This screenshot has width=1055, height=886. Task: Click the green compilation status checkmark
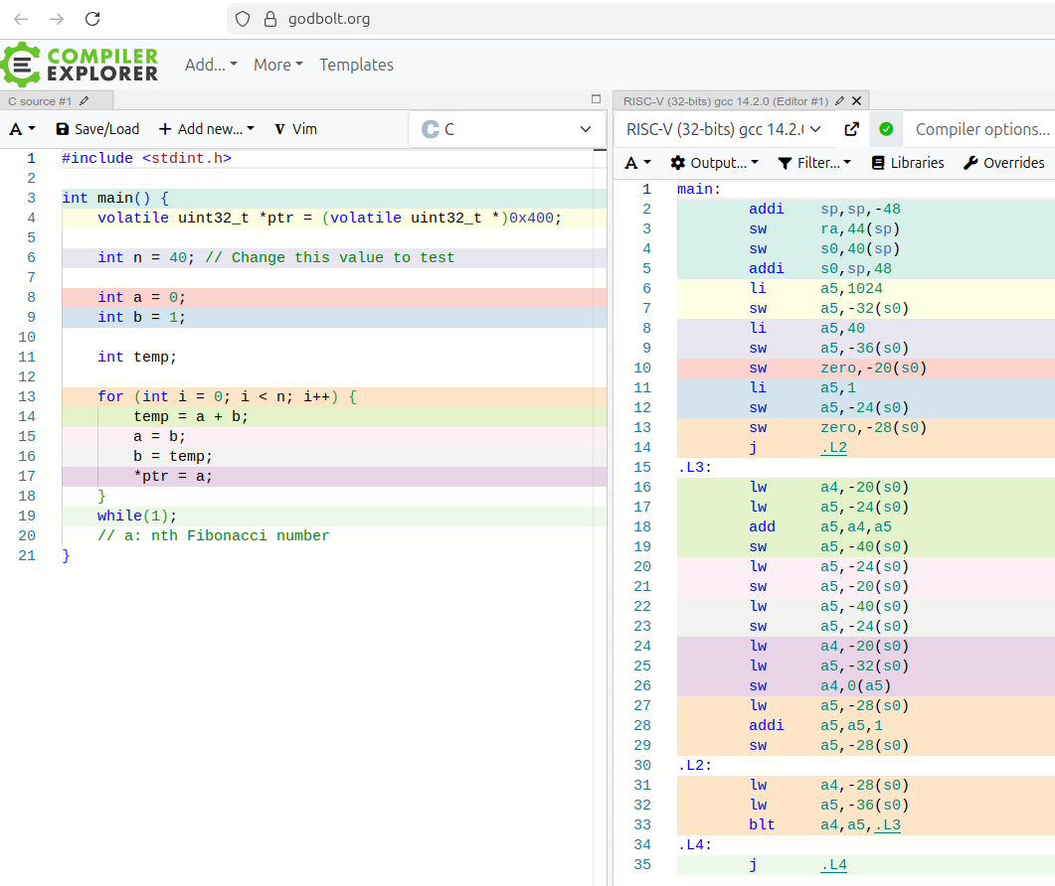(x=886, y=129)
